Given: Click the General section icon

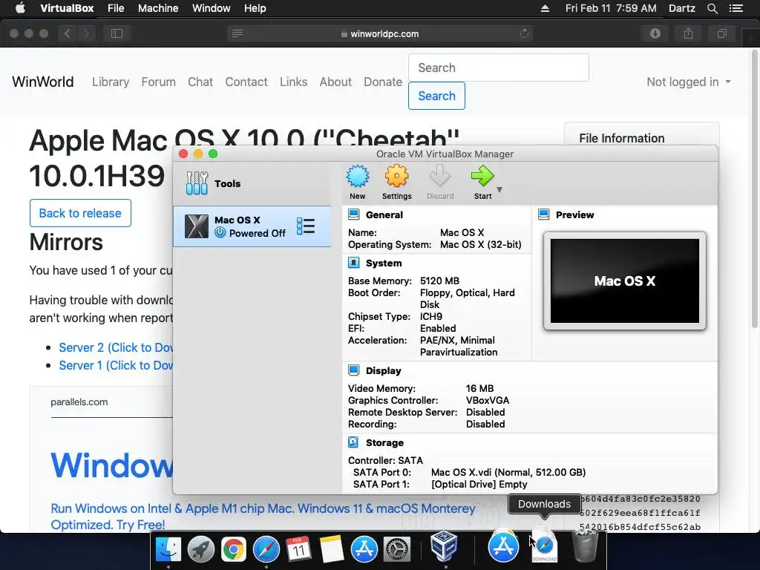Looking at the screenshot, I should [354, 214].
